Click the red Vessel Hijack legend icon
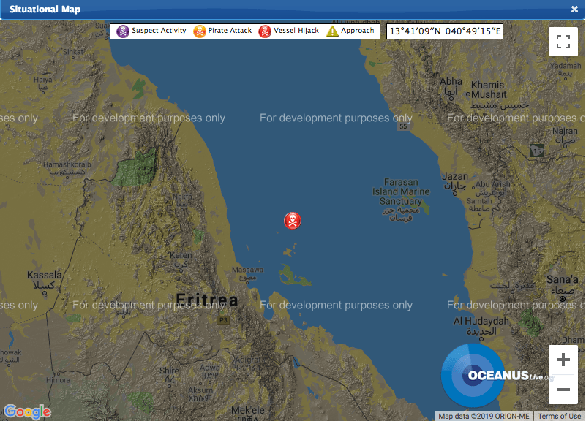 click(265, 31)
